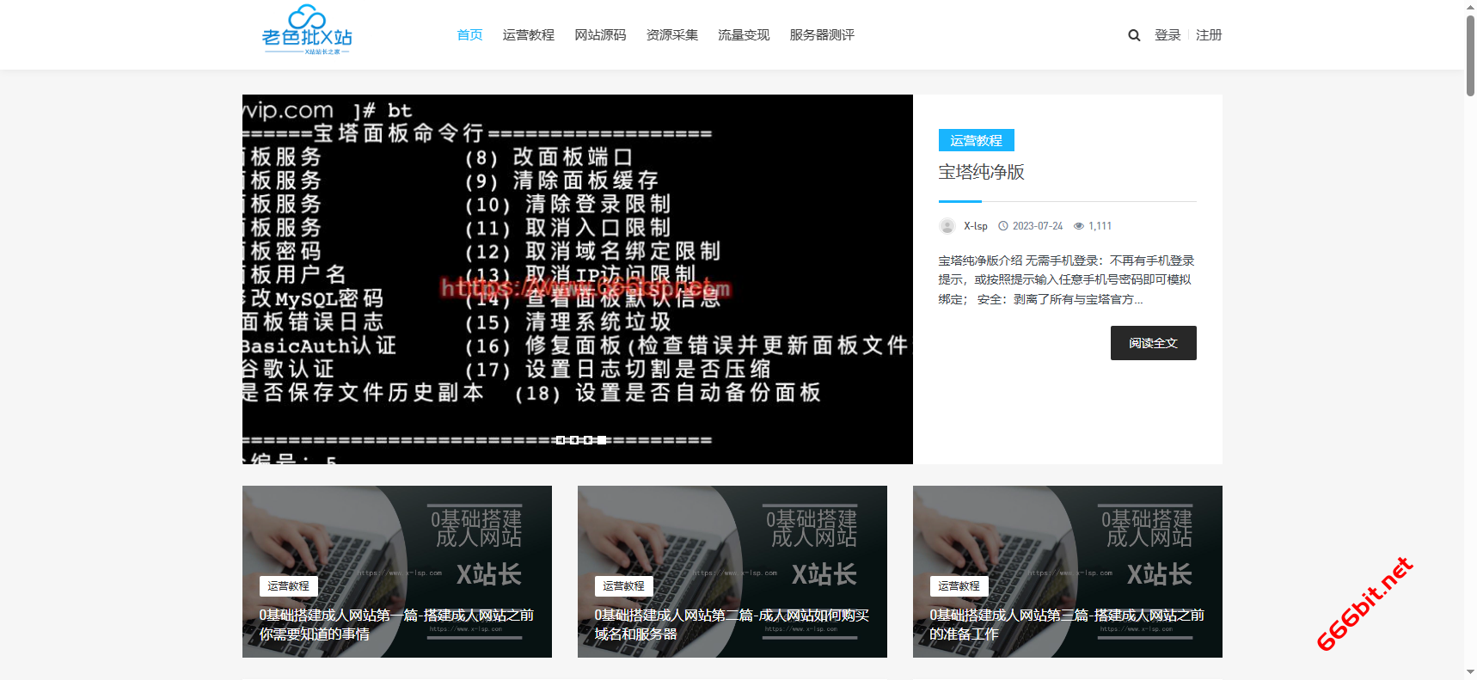Open the 第二篇 article card thumbnail
The image size is (1477, 680).
(x=732, y=572)
